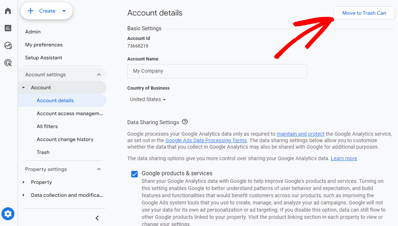Screen dimensions: 398x226
Task: Uncheck Google products & services checkbox
Action: click(x=134, y=174)
